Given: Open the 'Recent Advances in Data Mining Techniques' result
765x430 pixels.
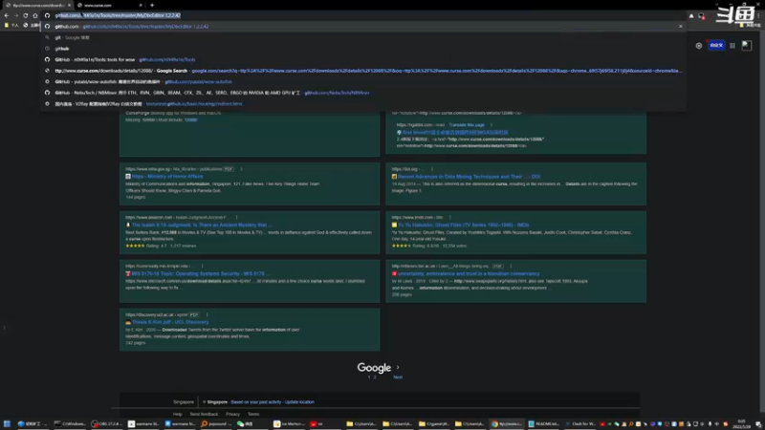Looking at the screenshot, I should [469, 177].
